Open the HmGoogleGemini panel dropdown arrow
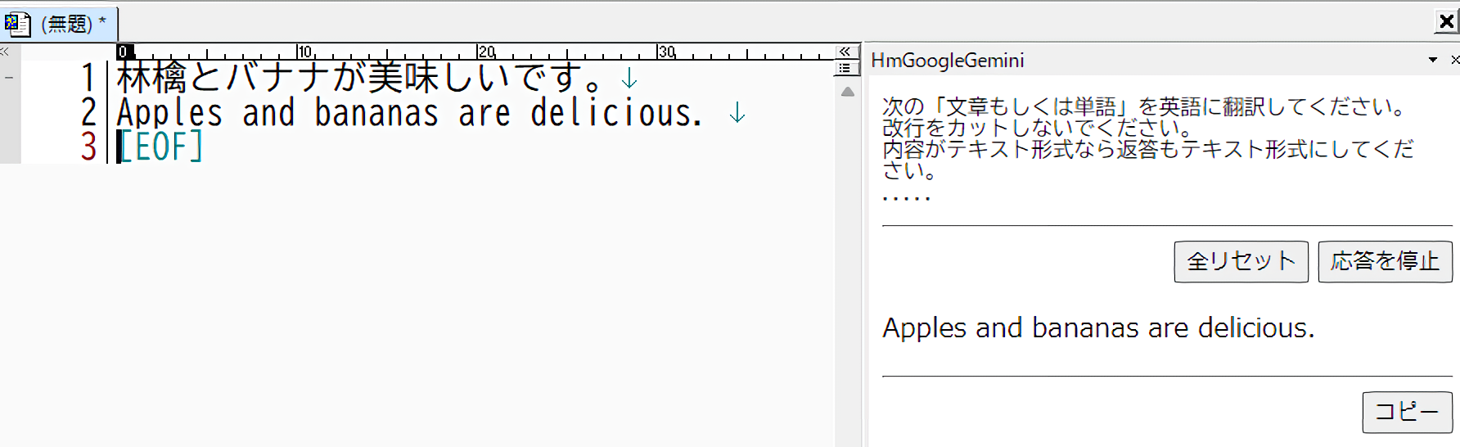Screen dimensions: 1460x447 click(x=1433, y=60)
